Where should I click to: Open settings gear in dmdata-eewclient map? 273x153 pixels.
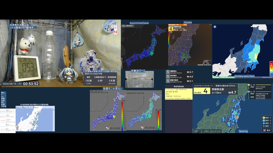(x=215, y=27)
